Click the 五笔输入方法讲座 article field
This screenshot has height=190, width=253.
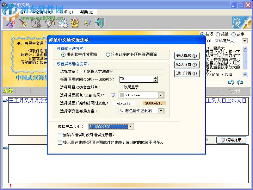(x=123, y=72)
